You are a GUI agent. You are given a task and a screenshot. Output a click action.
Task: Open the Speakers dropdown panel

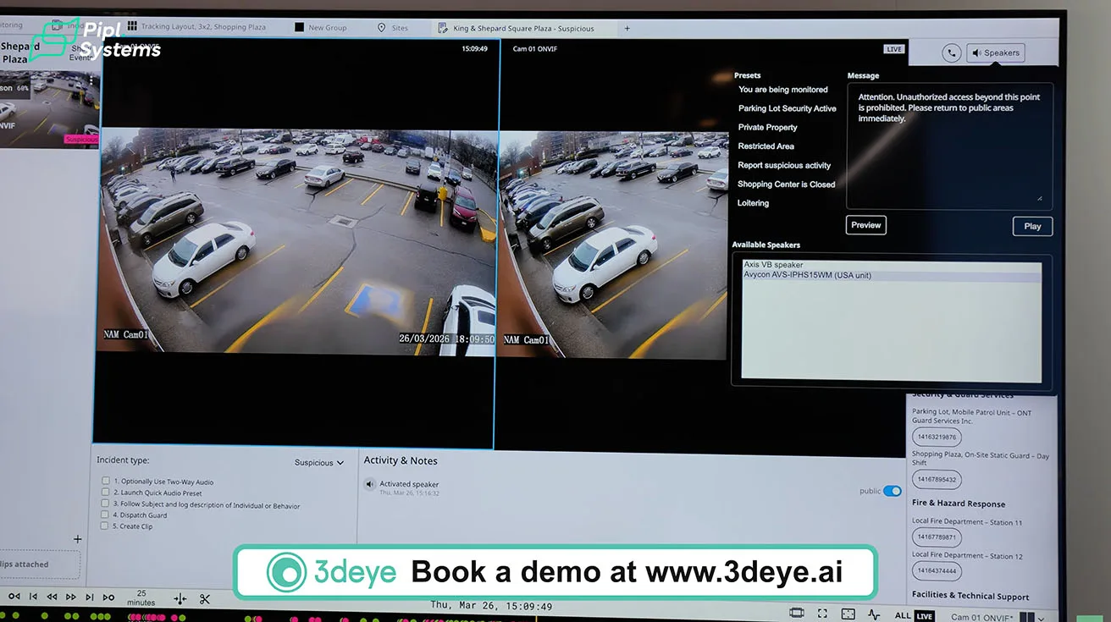(x=996, y=52)
